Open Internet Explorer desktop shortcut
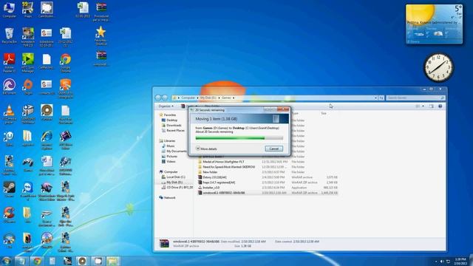This screenshot has height=266, width=473. 47,140
